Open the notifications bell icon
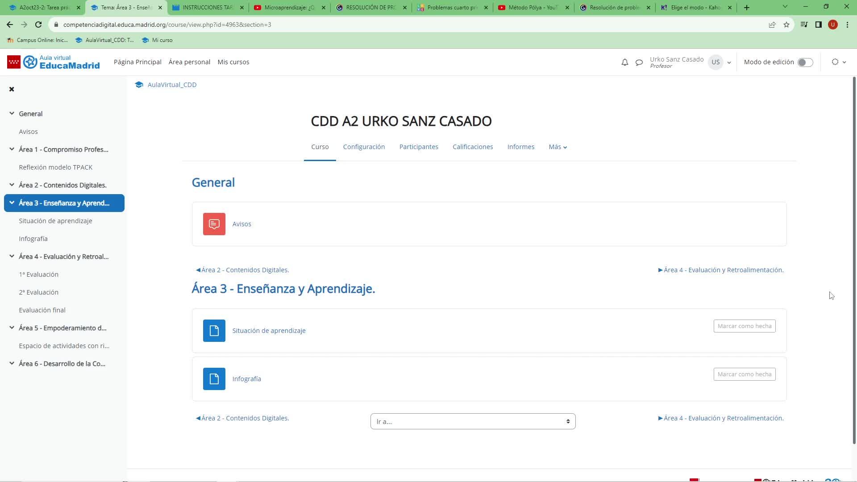 pos(624,62)
